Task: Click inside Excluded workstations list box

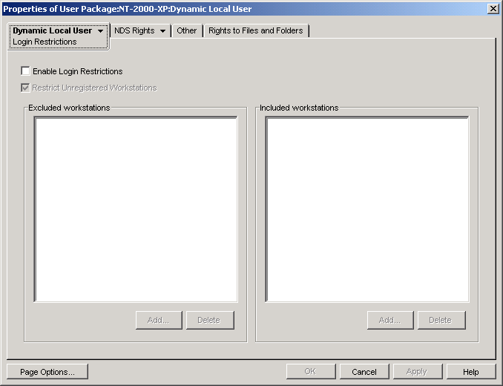Action: (136, 209)
